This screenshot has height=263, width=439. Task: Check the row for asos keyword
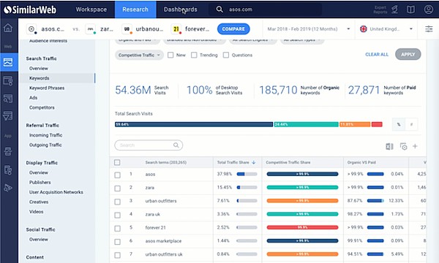point(117,175)
